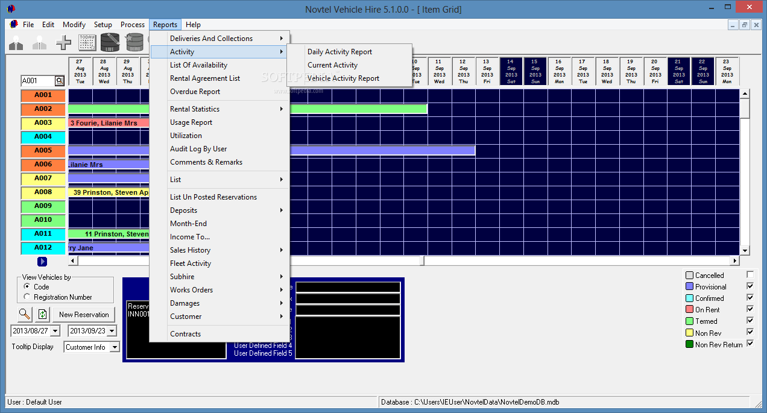Click the plus toolbar icon
767x413 pixels.
63,43
